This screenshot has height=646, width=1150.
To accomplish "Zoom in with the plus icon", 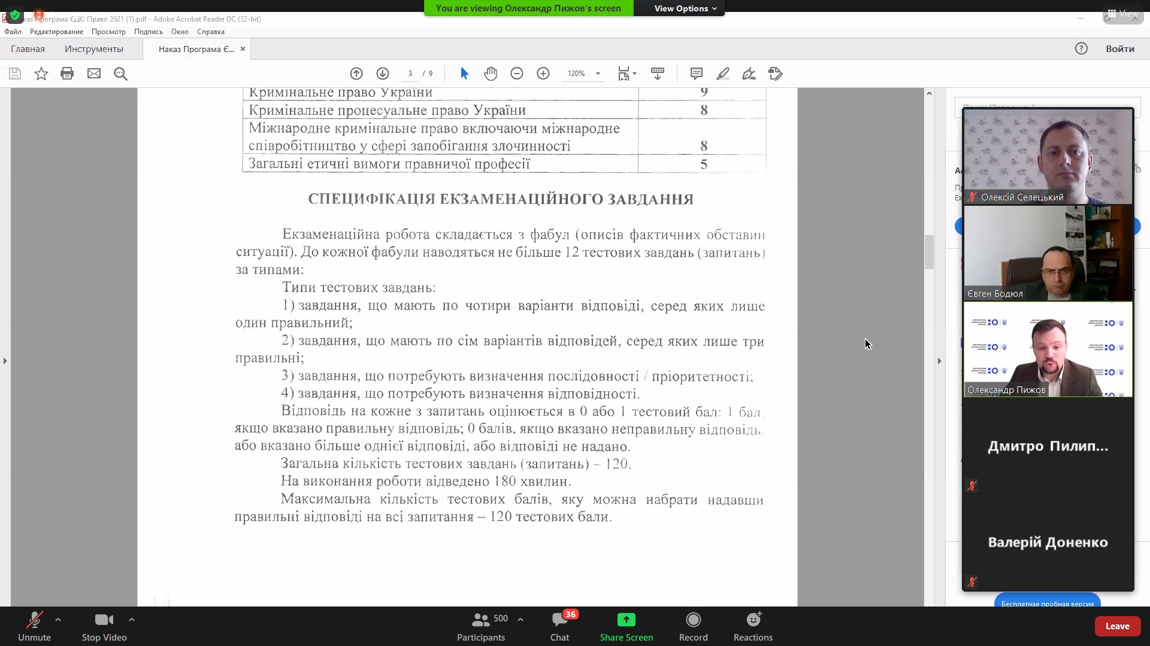I will 543,74.
